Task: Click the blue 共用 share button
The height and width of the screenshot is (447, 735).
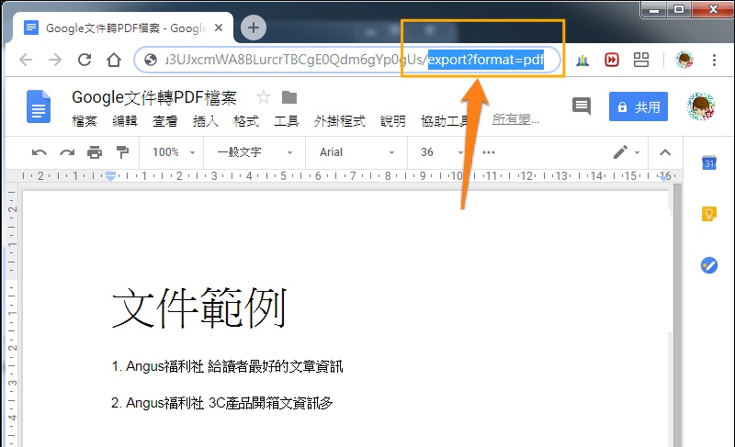Action: (x=639, y=106)
